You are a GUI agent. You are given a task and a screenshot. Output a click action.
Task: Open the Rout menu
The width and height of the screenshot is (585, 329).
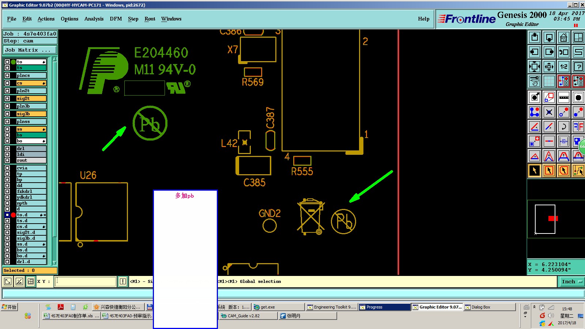coord(150,19)
